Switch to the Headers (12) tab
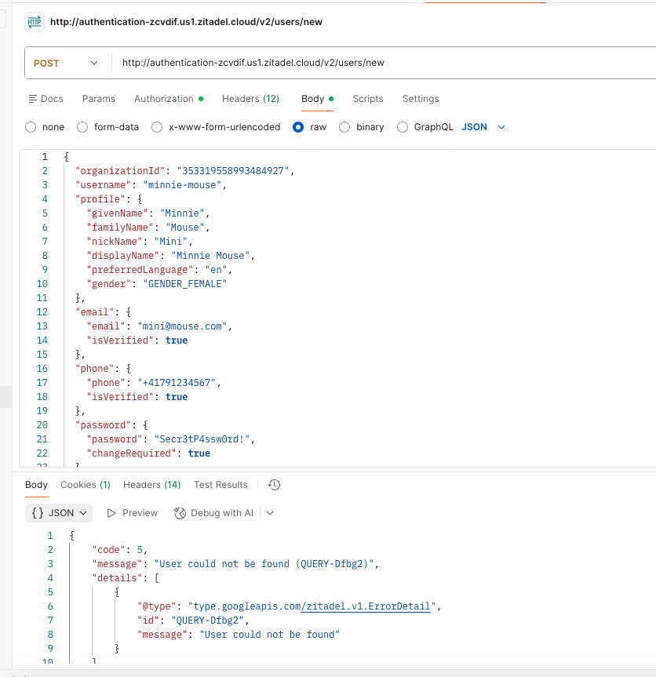The height and width of the screenshot is (677, 656). coord(250,99)
